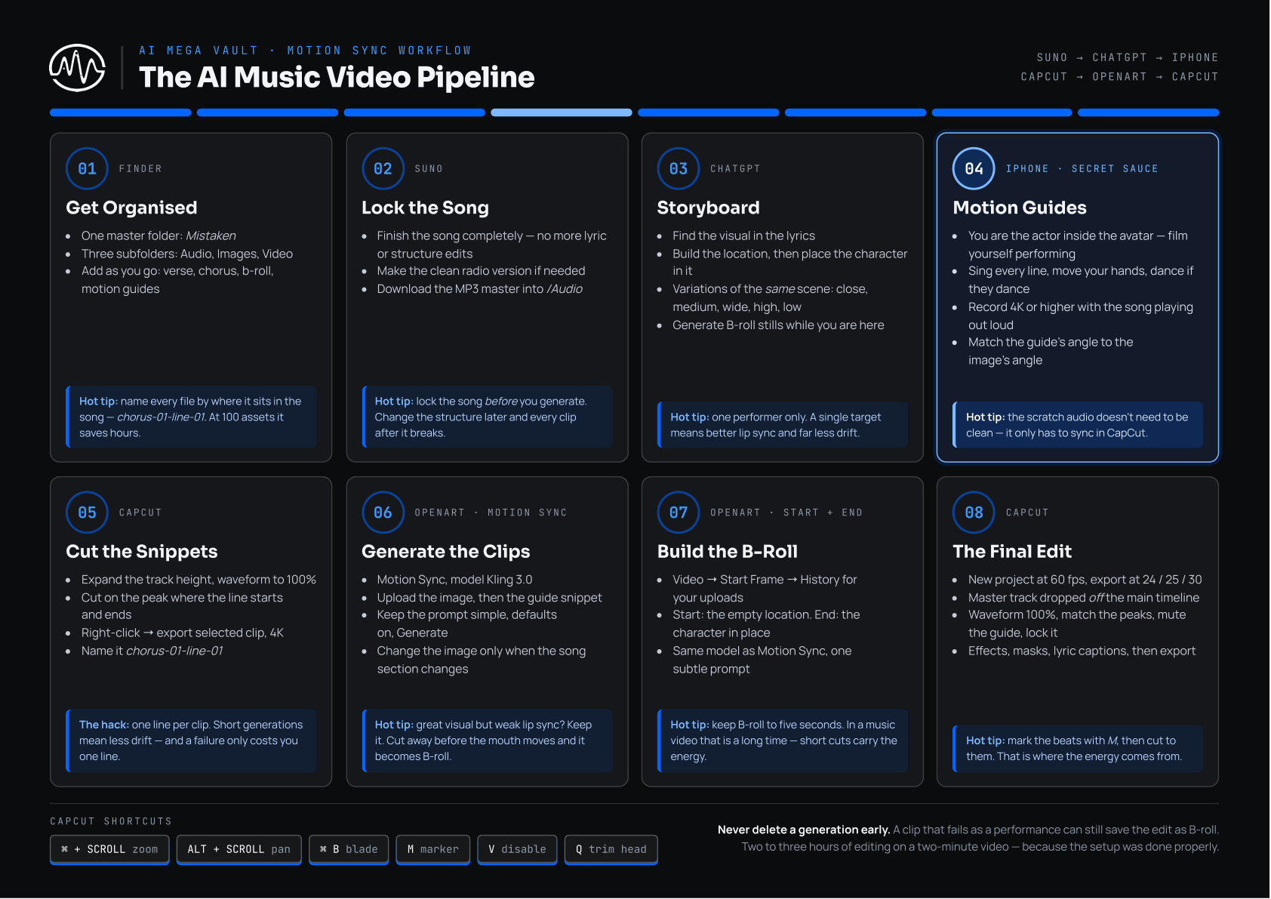1271x899 pixels.
Task: Click the hot tip about weak lip sync
Action: [x=488, y=740]
